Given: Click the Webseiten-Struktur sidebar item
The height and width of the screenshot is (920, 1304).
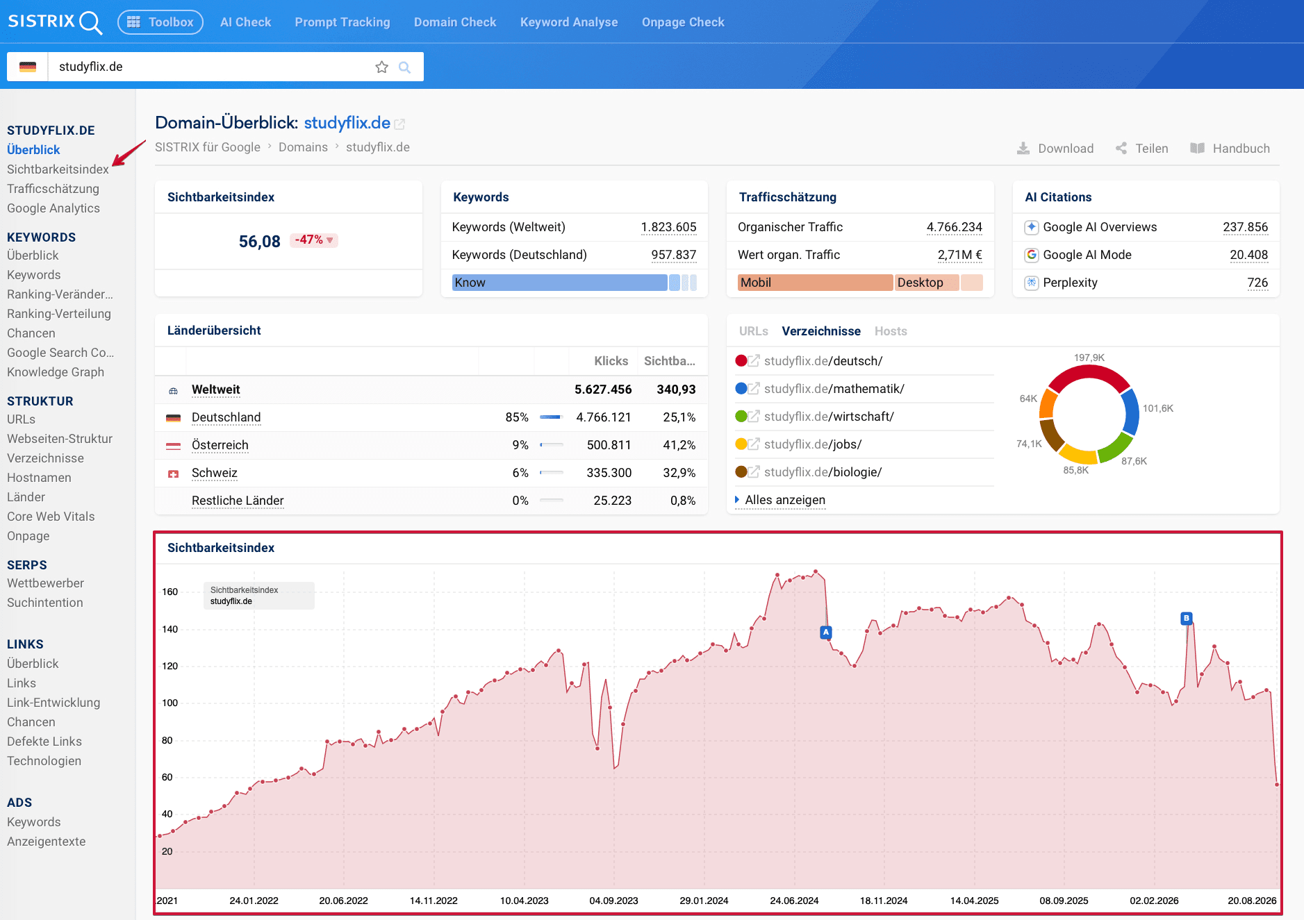Looking at the screenshot, I should point(60,439).
